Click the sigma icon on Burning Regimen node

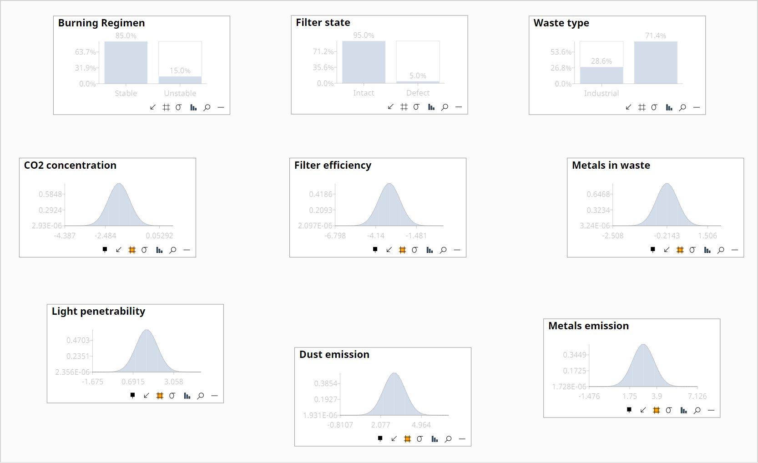pos(179,107)
